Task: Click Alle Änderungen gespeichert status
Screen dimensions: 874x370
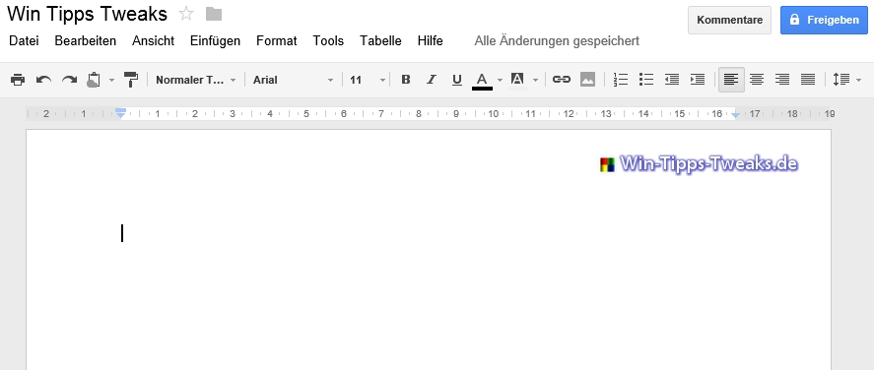Action: tap(557, 40)
